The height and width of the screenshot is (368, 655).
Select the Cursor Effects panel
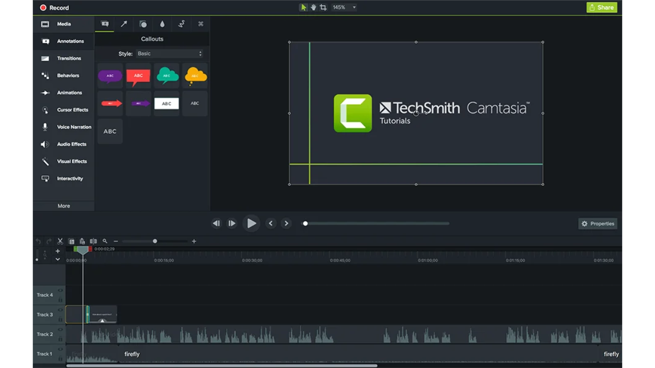click(x=63, y=110)
